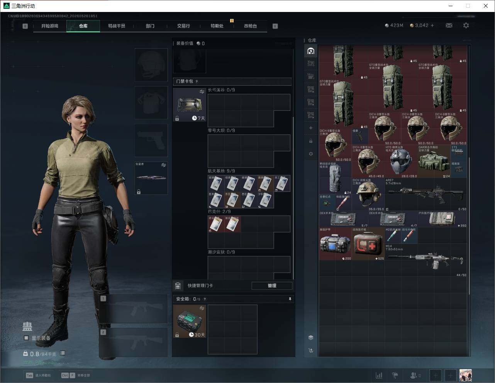The image size is (495, 383).
Task: Select the DEK surgical kit showing 5/7
Action: (x=344, y=219)
